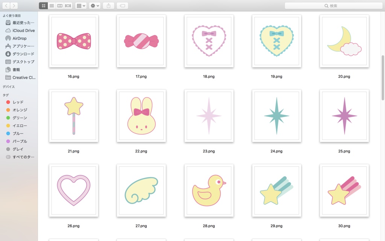Image resolution: width=385 pixels, height=241 pixels.
Task: Select the purple sparkle thumbnail 25.png
Action: [x=344, y=116]
